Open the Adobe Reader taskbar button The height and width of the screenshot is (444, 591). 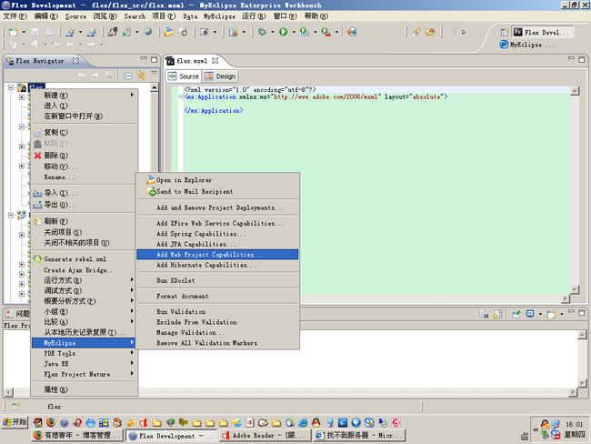(265, 435)
